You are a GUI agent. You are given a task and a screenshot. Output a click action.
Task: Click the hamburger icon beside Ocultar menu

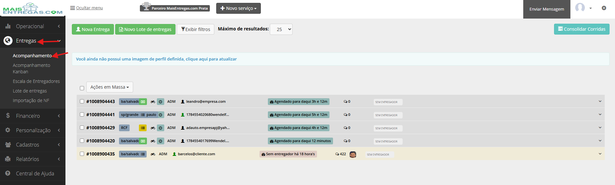click(x=73, y=8)
